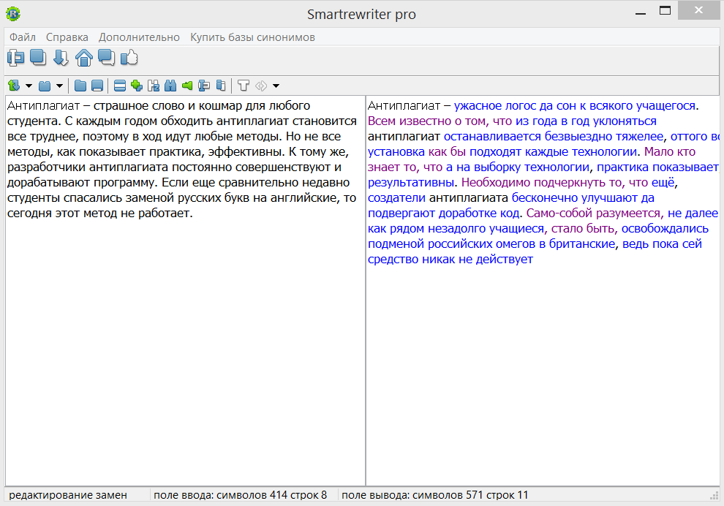Click the window resize grip corner
The image size is (724, 506).
pos(714,496)
